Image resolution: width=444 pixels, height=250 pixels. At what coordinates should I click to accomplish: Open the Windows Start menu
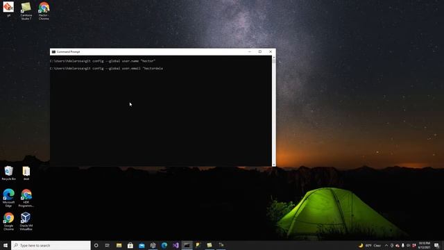tap(6, 245)
